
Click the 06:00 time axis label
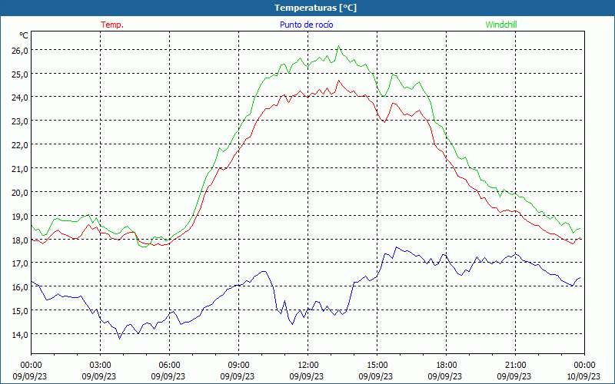point(169,366)
